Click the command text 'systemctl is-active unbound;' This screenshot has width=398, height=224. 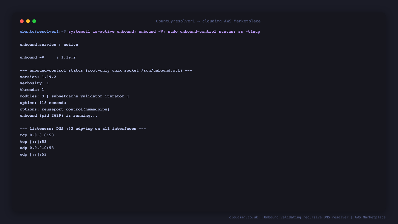(x=102, y=31)
